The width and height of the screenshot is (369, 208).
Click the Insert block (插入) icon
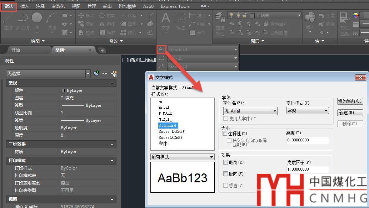pos(309,19)
